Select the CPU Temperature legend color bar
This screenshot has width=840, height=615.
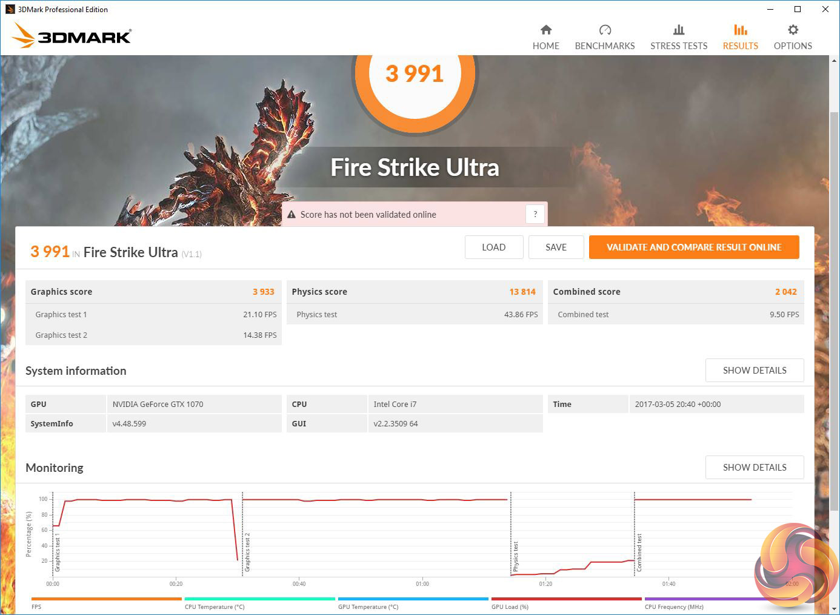coord(259,599)
